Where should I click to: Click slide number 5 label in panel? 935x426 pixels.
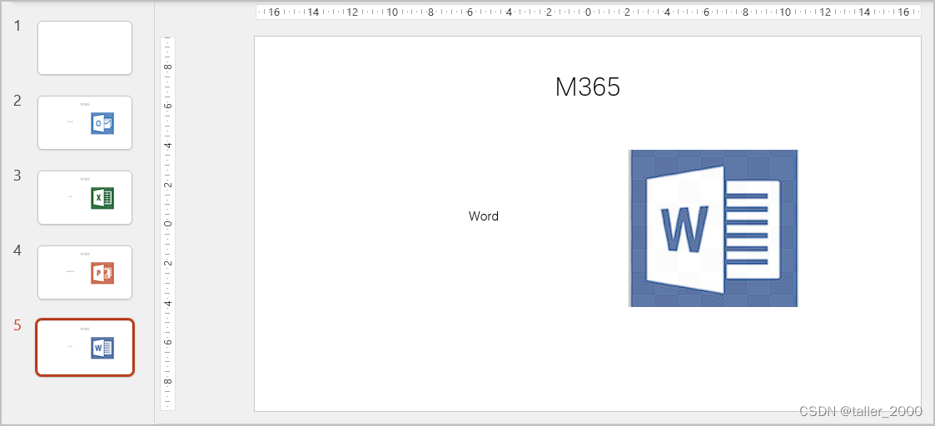(x=17, y=325)
